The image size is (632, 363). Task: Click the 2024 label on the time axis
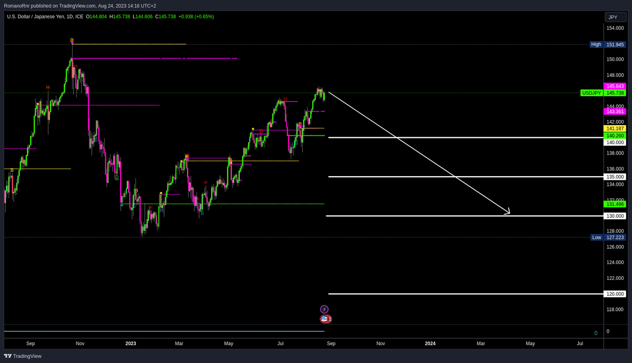(x=430, y=343)
